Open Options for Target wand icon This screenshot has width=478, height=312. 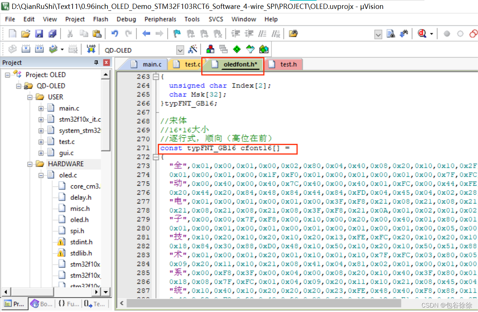tap(193, 49)
